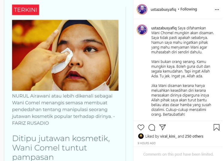
Task: Save the post with the bookmark icon
Action: (217, 127)
